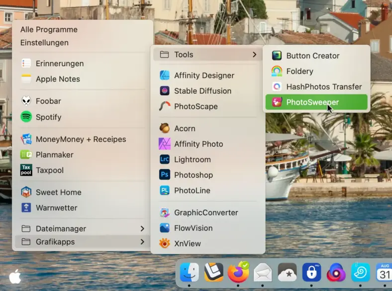This screenshot has width=392, height=291.
Task: Open Foobar using the alien icon
Action: [26, 101]
